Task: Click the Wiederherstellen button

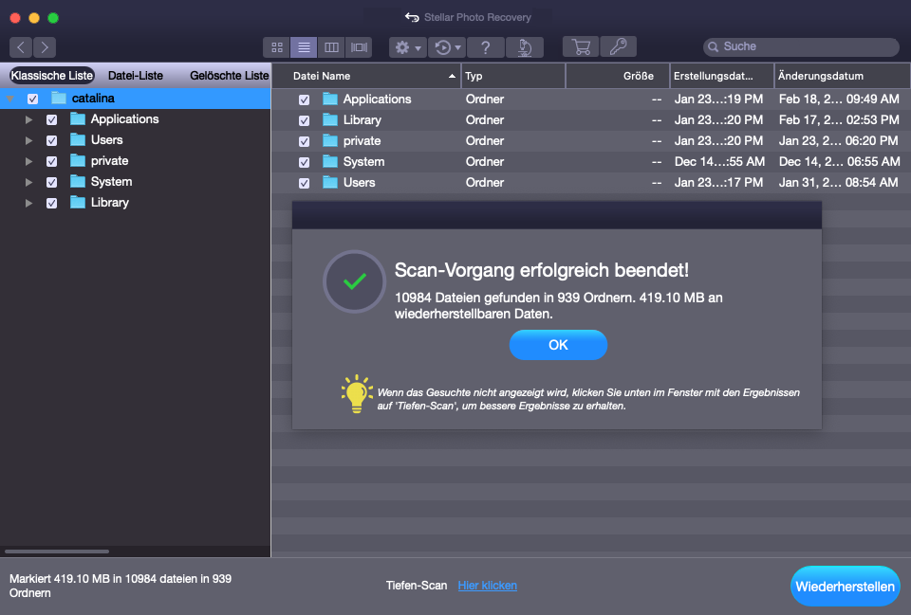Action: click(846, 587)
